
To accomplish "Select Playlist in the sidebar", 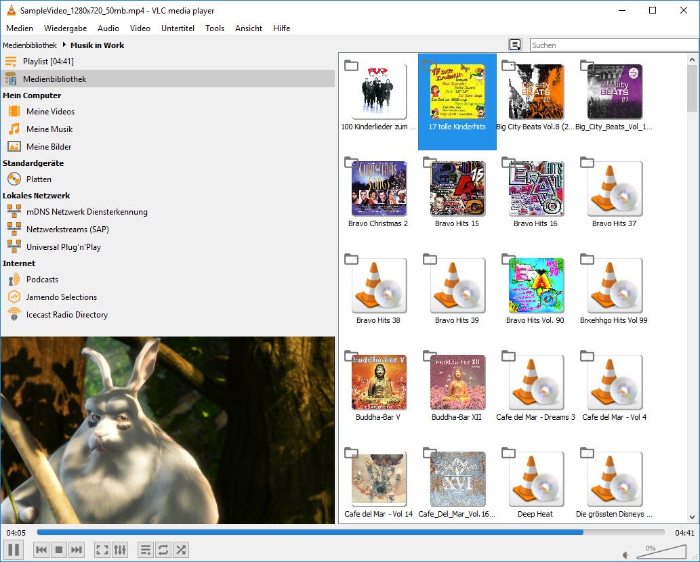I will tap(167, 62).
